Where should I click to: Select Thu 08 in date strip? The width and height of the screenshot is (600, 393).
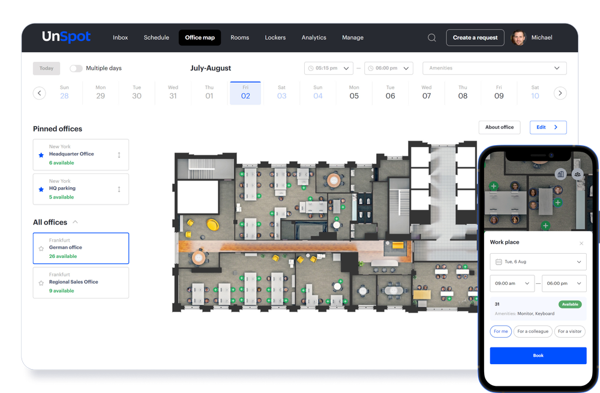(463, 93)
